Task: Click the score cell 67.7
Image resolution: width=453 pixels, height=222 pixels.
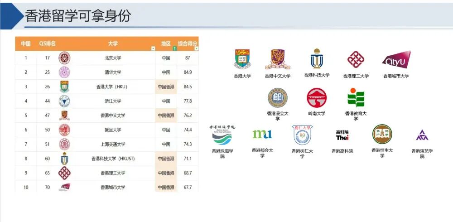Action: 188,187
